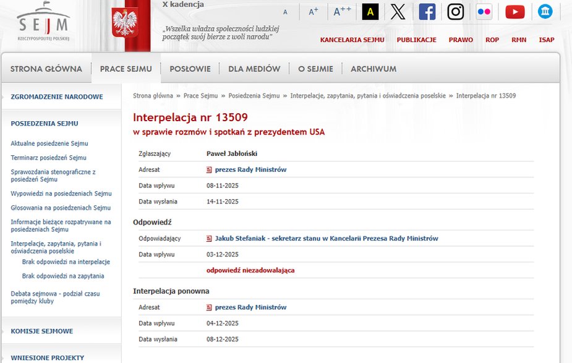572x363 pixels.
Task: Click "Strona główna" in the breadcrumb
Action: pyautogui.click(x=152, y=95)
